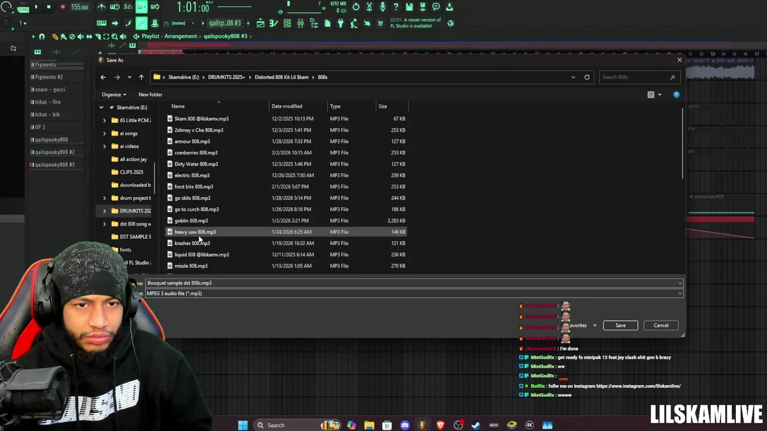
Task: Click the red record button
Action: [x=63, y=7]
